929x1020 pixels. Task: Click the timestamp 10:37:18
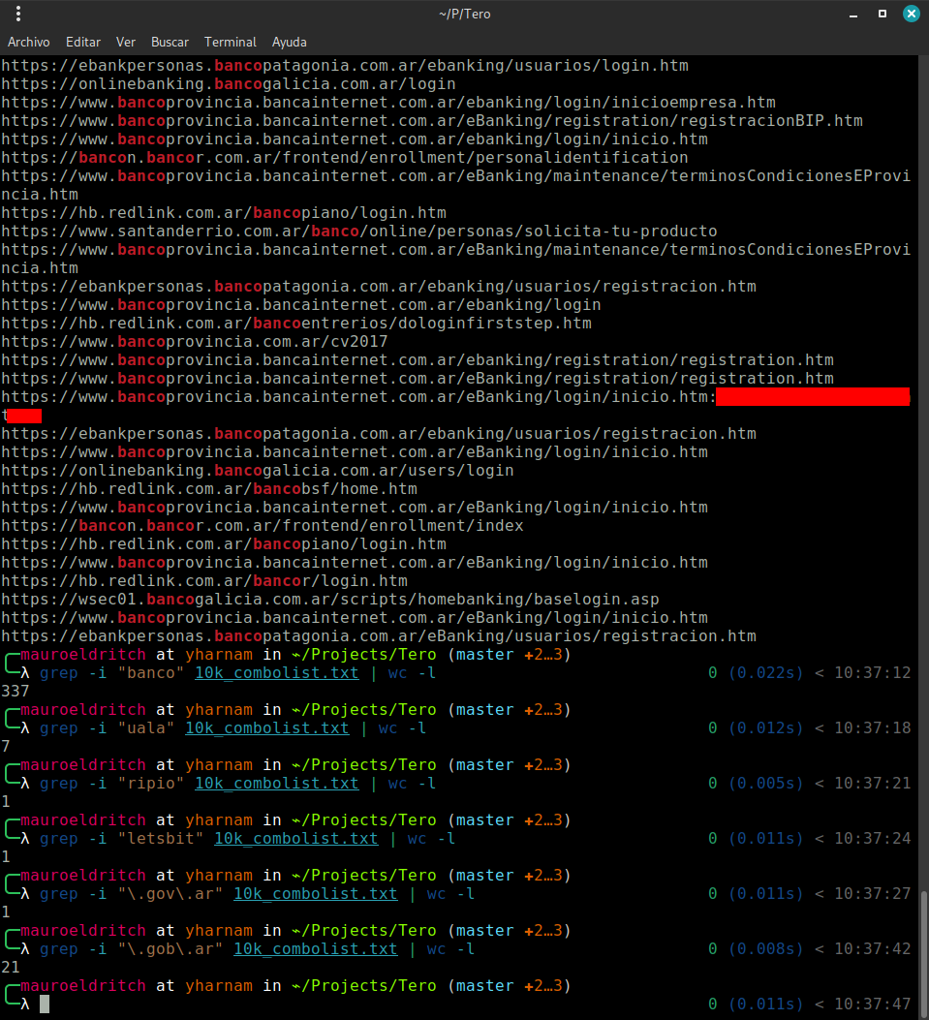pyautogui.click(x=873, y=727)
